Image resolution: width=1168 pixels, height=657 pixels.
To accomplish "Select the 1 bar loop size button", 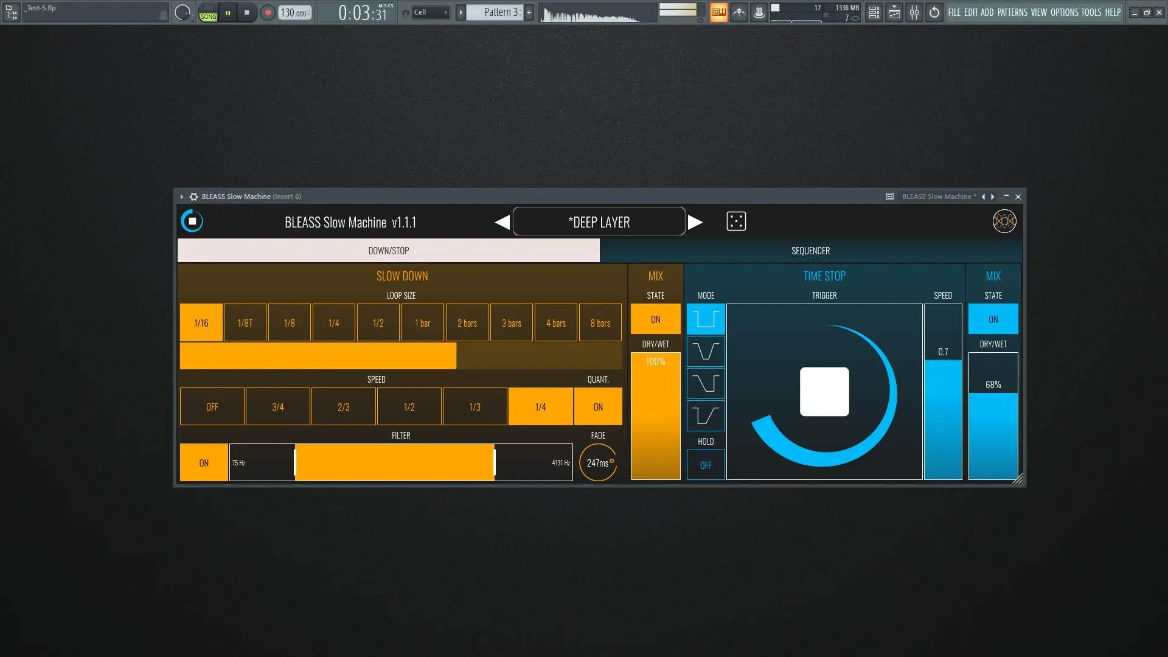I will coord(422,323).
